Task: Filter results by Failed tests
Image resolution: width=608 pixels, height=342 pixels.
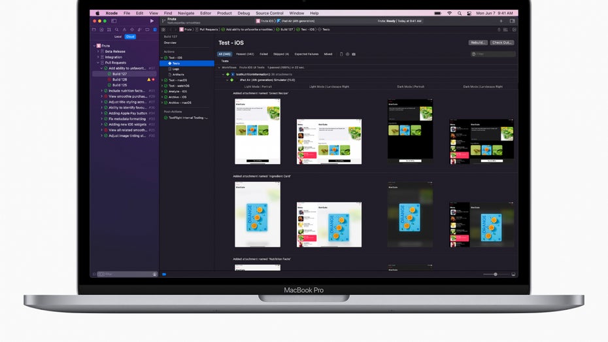Action: click(263, 54)
